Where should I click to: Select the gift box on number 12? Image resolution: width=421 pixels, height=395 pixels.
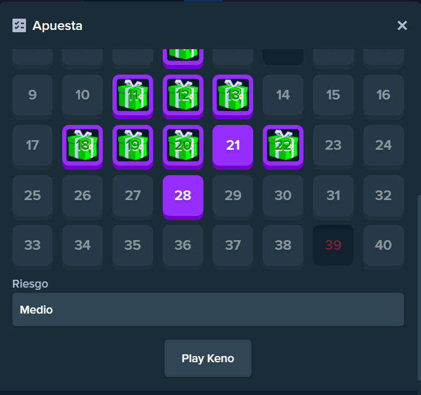pos(183,96)
